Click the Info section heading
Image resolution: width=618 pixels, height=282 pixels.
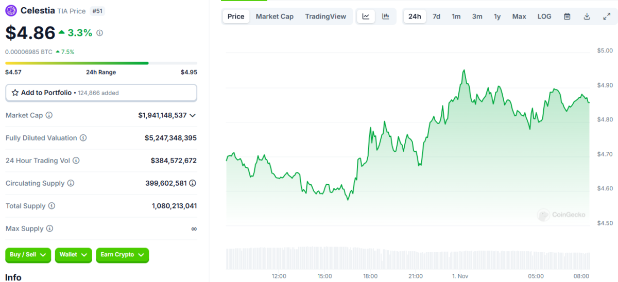click(x=13, y=277)
